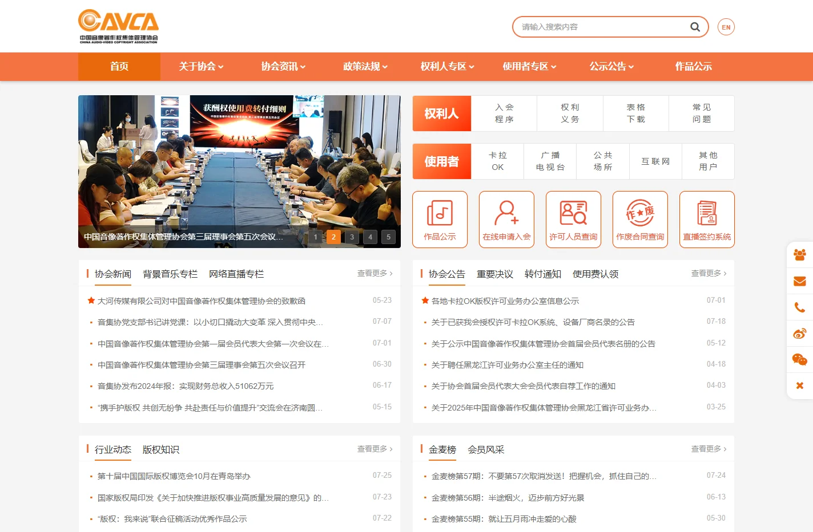The image size is (813, 532).
Task: Open the 作废合同查询 stamp icon card
Action: (640, 220)
